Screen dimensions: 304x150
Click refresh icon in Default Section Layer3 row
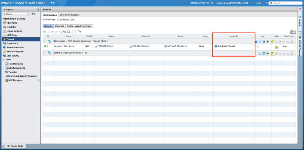coord(264,53)
